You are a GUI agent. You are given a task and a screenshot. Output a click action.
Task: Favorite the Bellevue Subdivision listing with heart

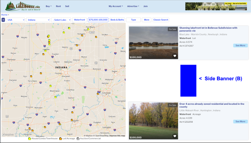click(175, 56)
